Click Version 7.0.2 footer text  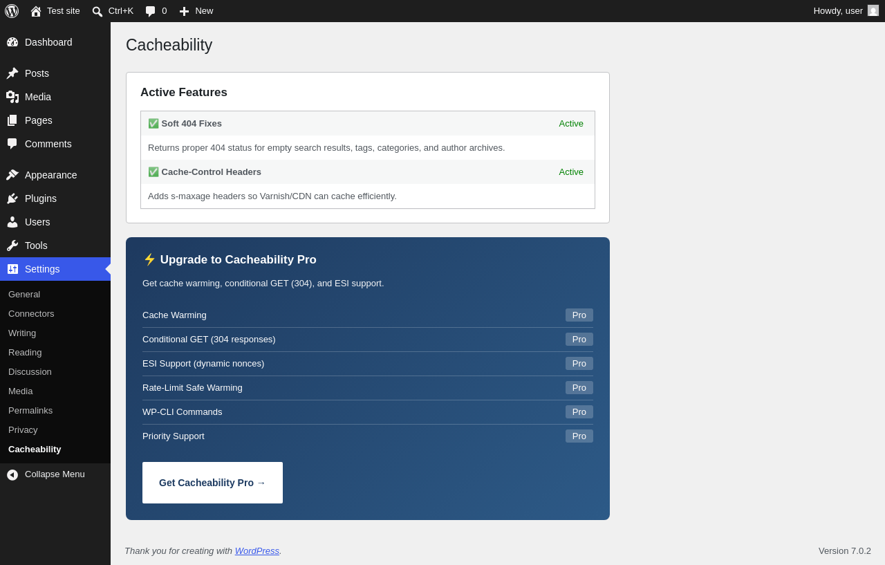pos(845,551)
